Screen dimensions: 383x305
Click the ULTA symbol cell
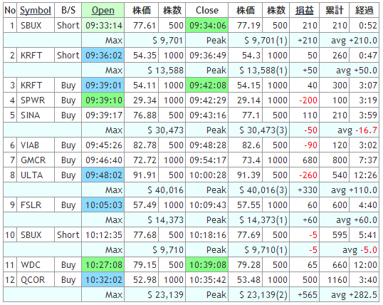point(36,175)
